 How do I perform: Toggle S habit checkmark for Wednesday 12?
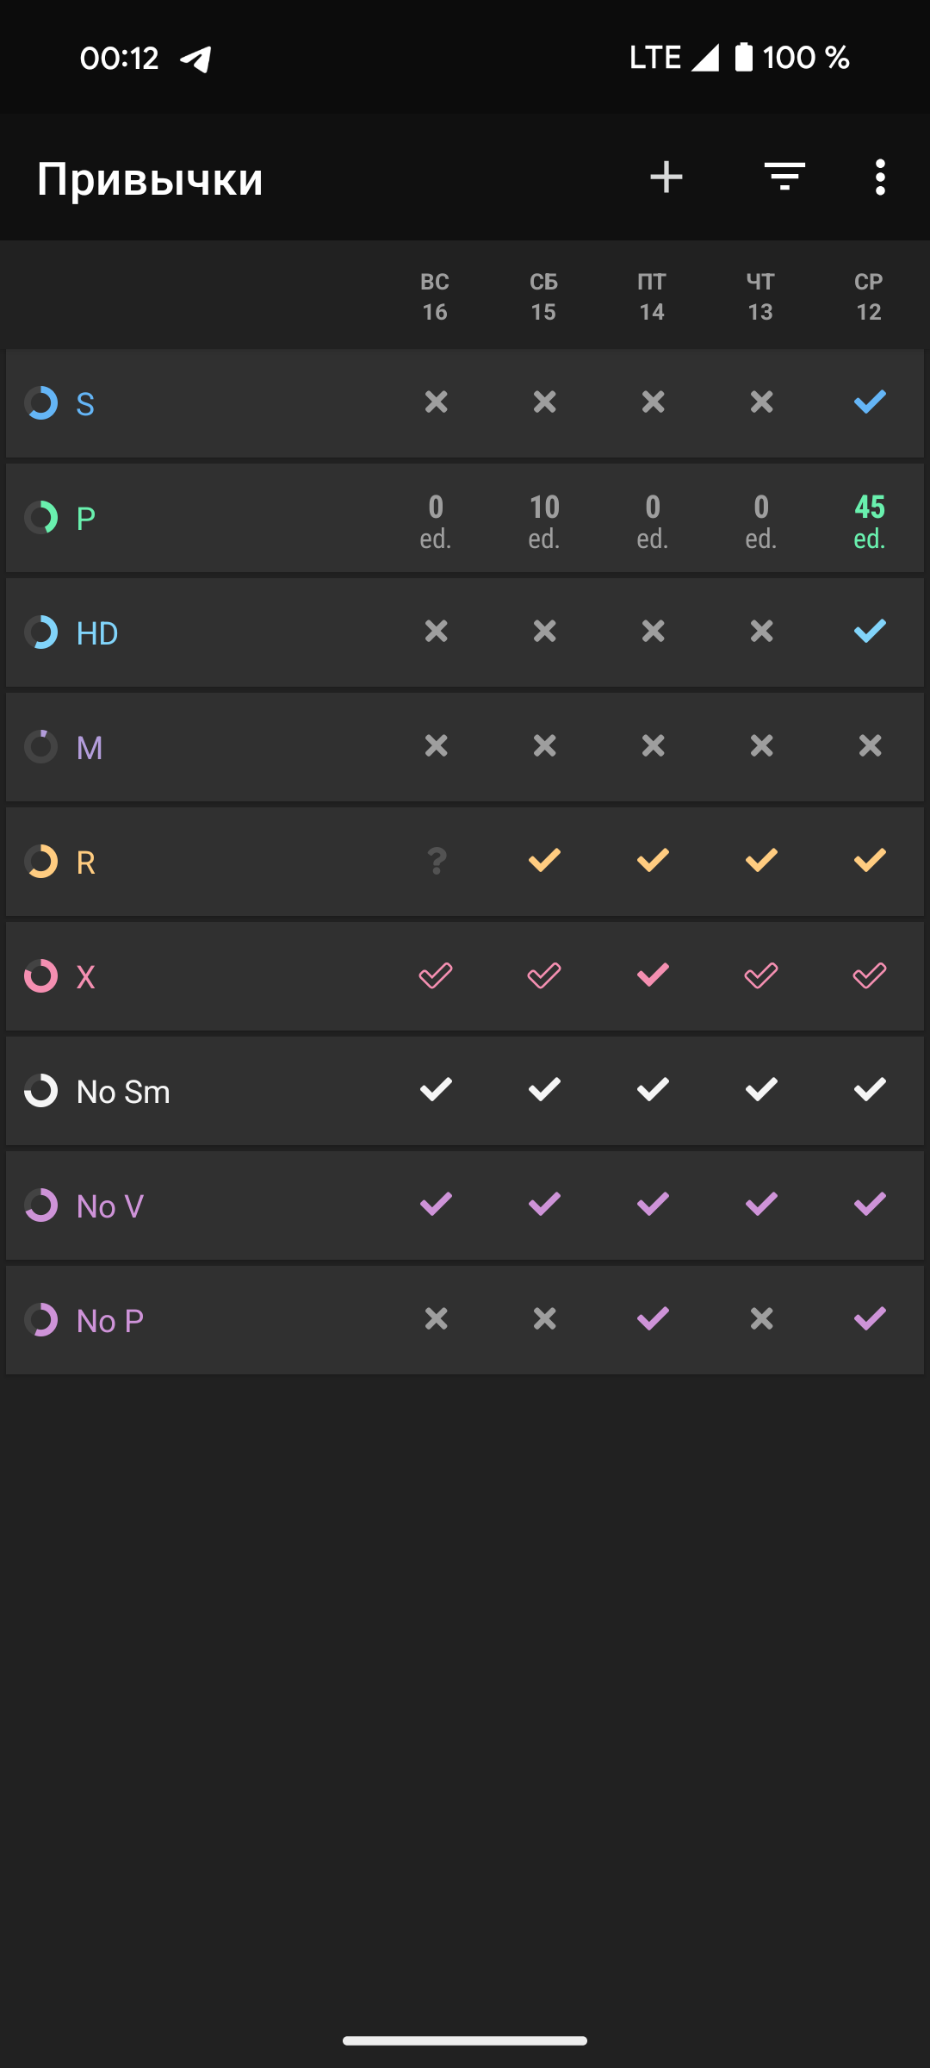pyautogui.click(x=870, y=402)
